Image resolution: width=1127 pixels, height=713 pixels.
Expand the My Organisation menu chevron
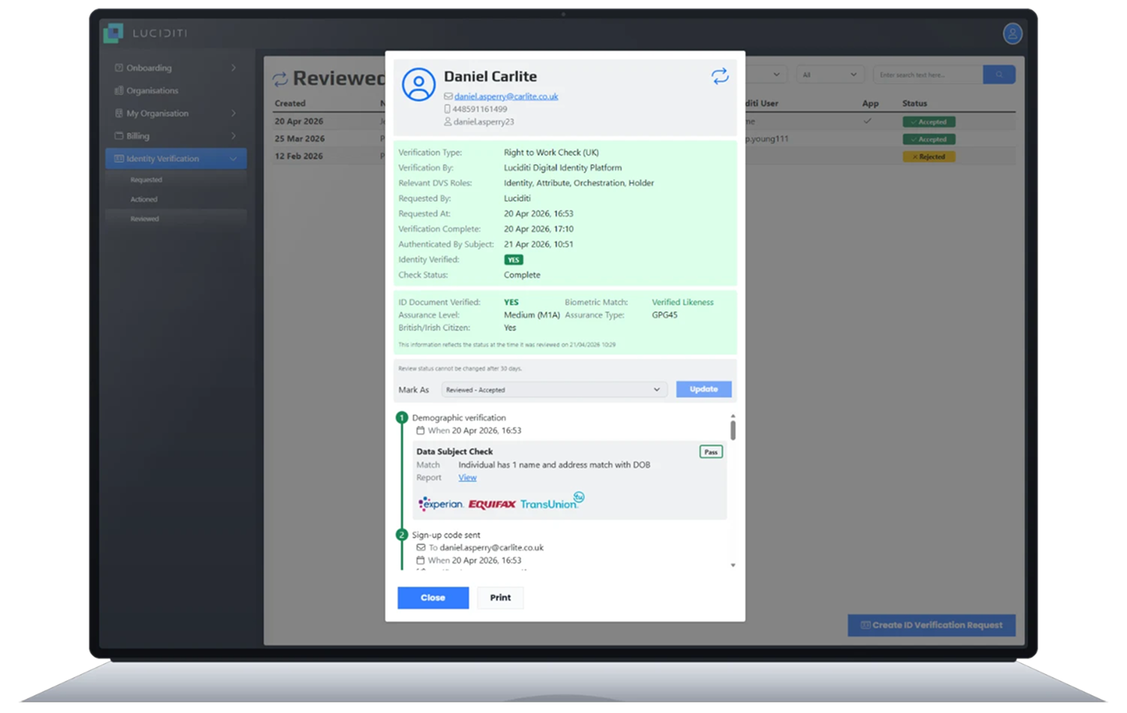pos(234,113)
